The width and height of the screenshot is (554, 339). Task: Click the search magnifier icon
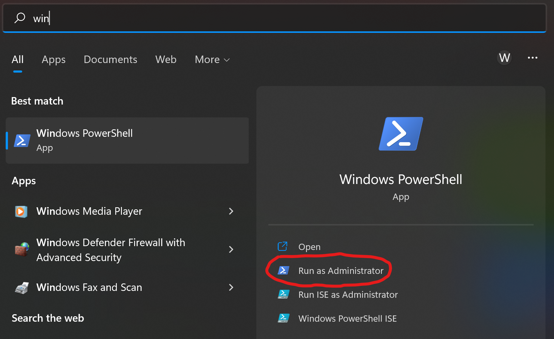tap(20, 18)
